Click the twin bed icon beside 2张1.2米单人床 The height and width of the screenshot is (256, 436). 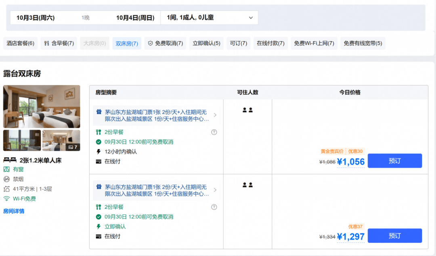[10, 160]
